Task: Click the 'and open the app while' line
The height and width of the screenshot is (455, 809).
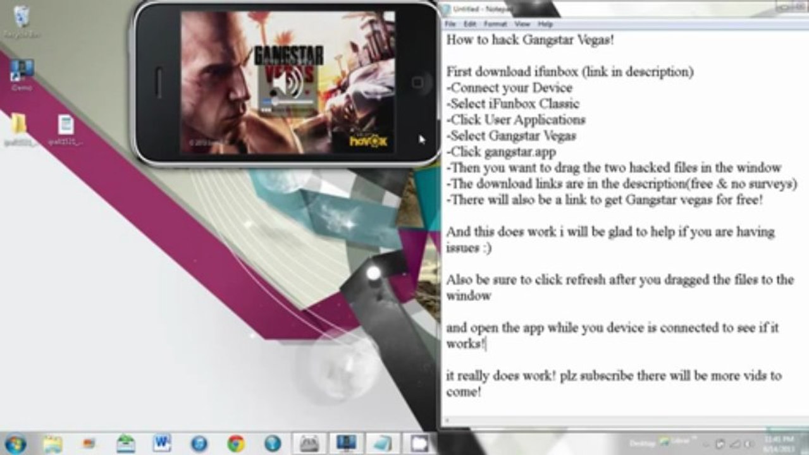Action: [x=612, y=328]
